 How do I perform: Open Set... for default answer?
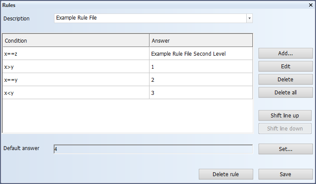click(x=285, y=149)
